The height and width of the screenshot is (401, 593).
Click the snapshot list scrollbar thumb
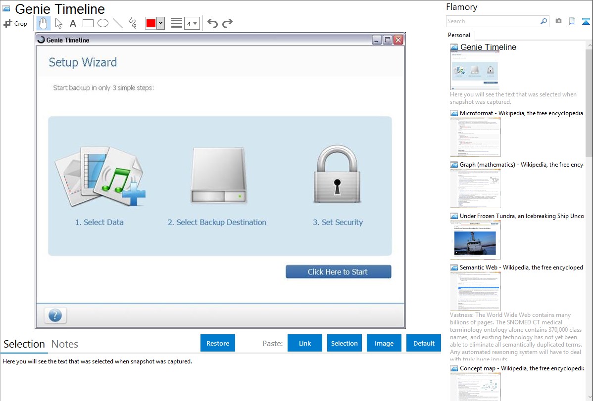click(589, 102)
